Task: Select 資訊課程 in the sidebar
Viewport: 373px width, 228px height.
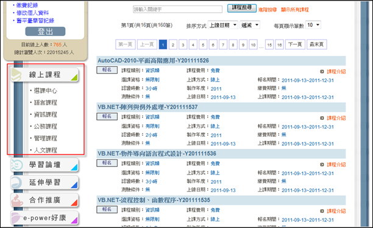Action: tap(45, 114)
